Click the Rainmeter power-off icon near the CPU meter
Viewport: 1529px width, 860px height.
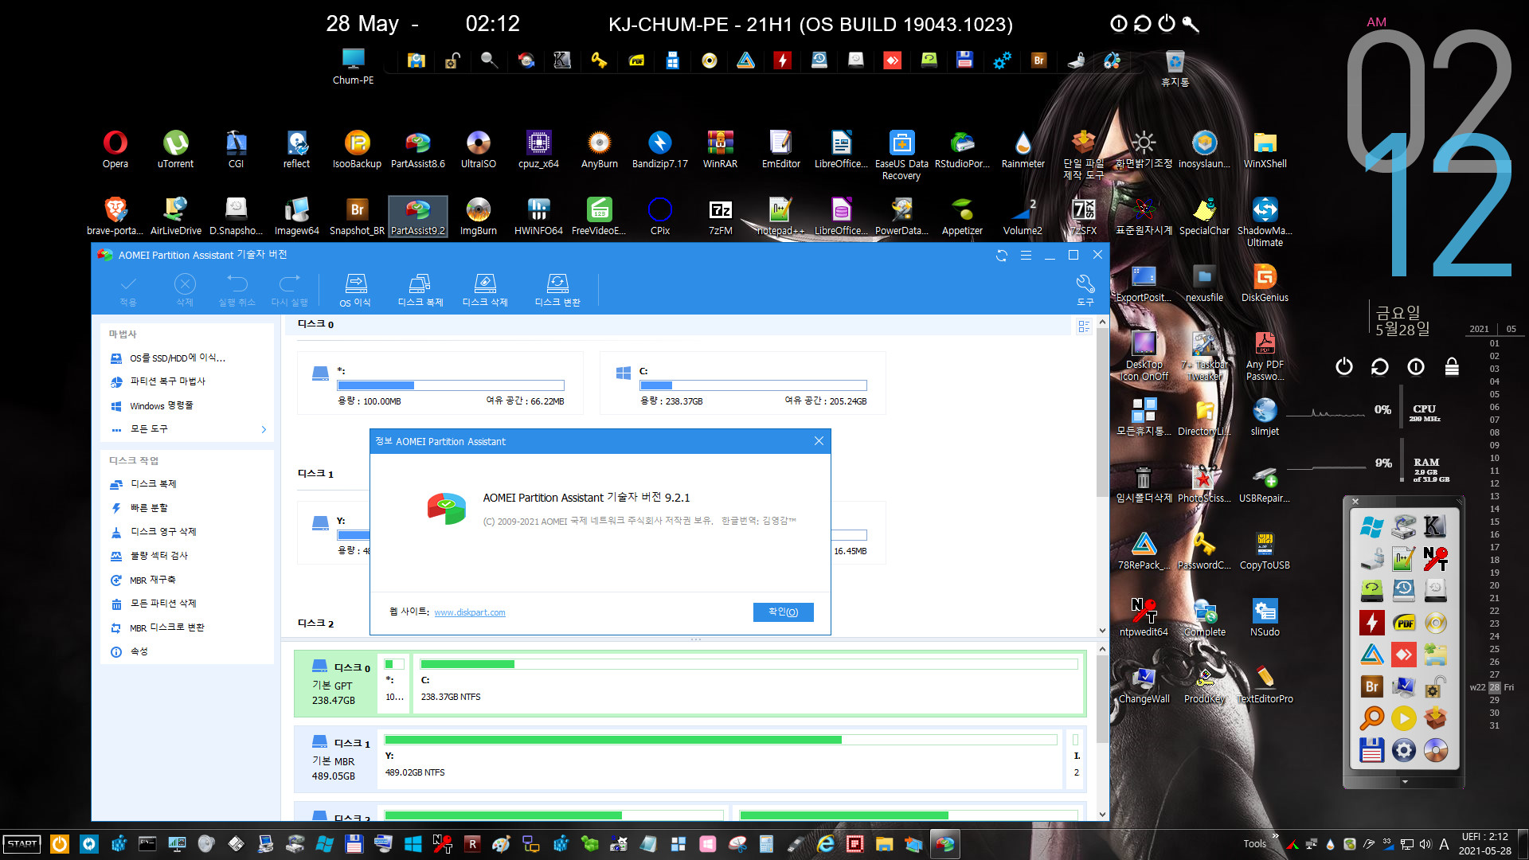[x=1344, y=366]
